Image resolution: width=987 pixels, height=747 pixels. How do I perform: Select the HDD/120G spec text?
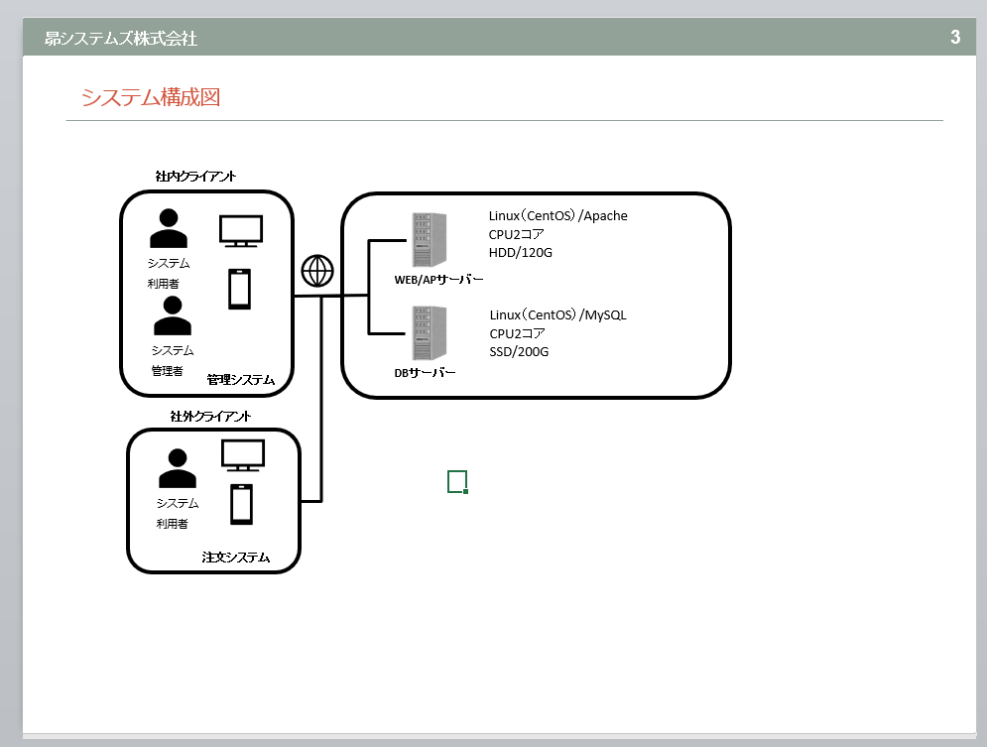click(x=520, y=253)
